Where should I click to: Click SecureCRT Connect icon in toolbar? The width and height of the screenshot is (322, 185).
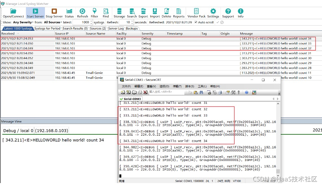(x=123, y=92)
